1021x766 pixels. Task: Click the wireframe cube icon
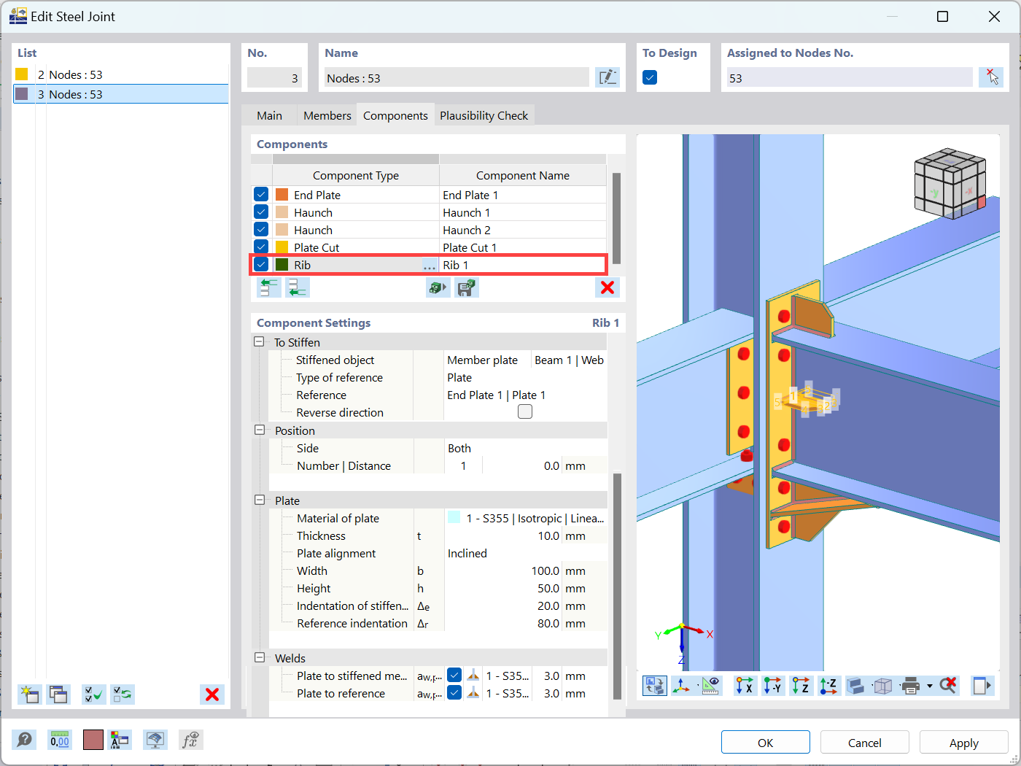883,686
